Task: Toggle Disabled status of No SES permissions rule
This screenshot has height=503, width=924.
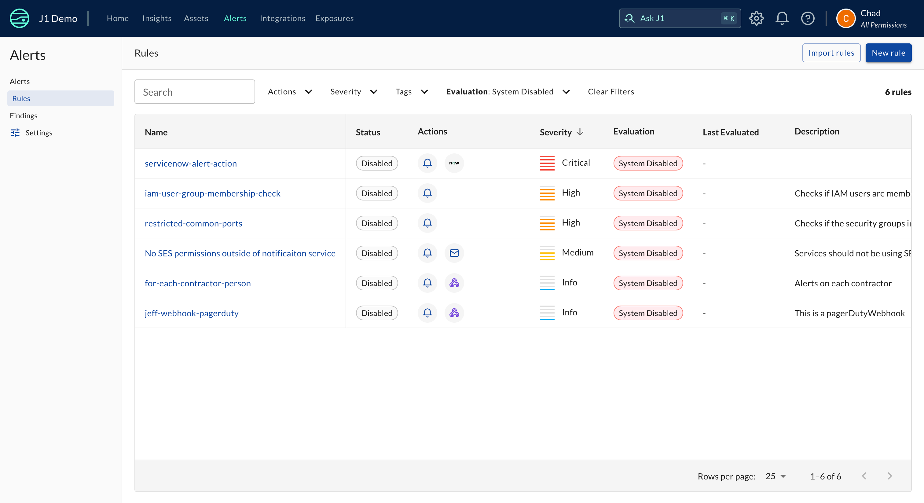Action: click(x=377, y=253)
